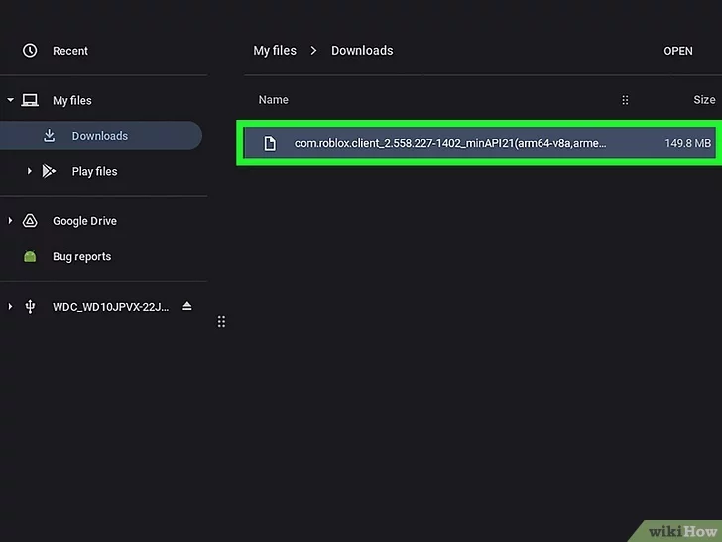This screenshot has height=542, width=722.
Task: Click the Play files store icon
Action: point(49,171)
